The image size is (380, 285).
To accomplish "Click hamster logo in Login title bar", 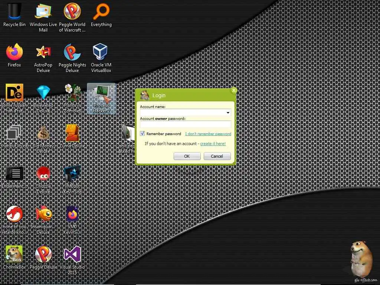I will [x=145, y=95].
